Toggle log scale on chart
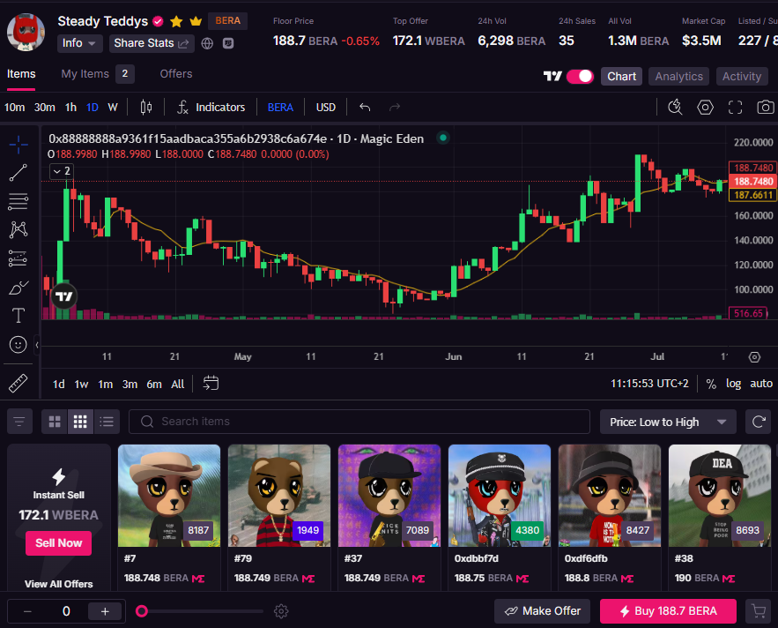 [x=733, y=384]
